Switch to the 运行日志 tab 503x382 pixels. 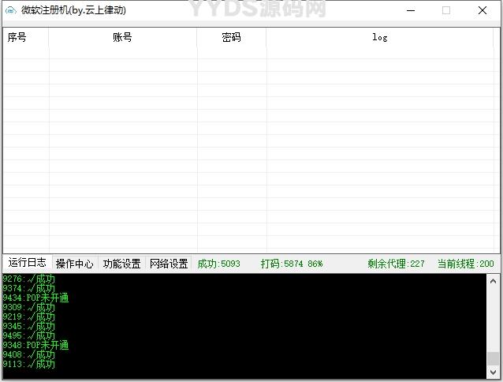tap(27, 263)
